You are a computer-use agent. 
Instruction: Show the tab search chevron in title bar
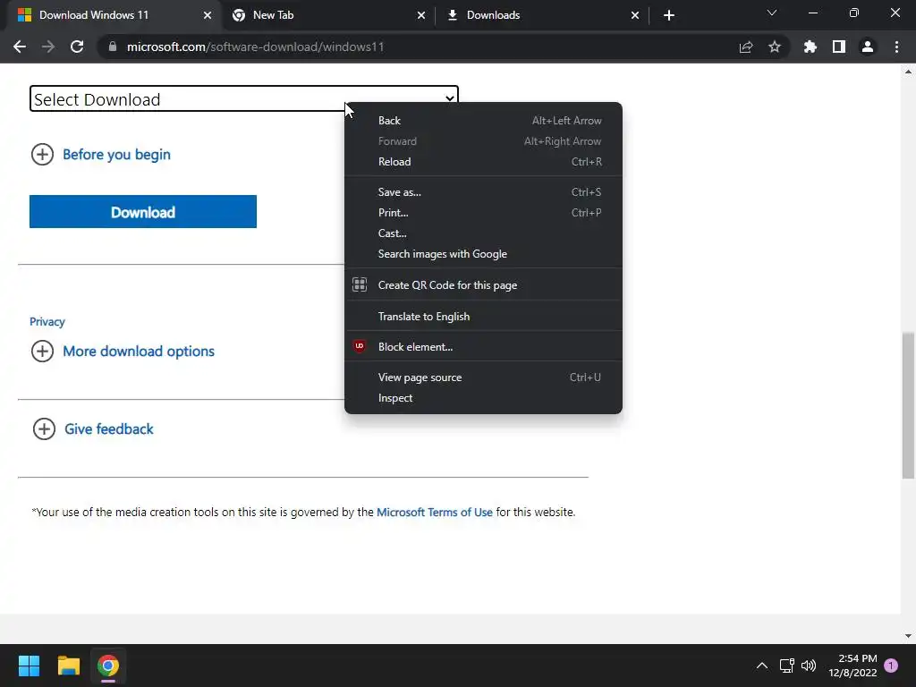(772, 13)
